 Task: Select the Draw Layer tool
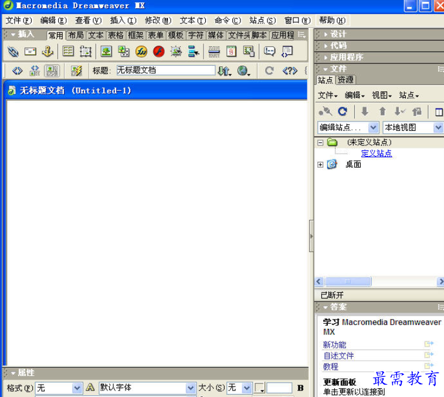click(85, 52)
